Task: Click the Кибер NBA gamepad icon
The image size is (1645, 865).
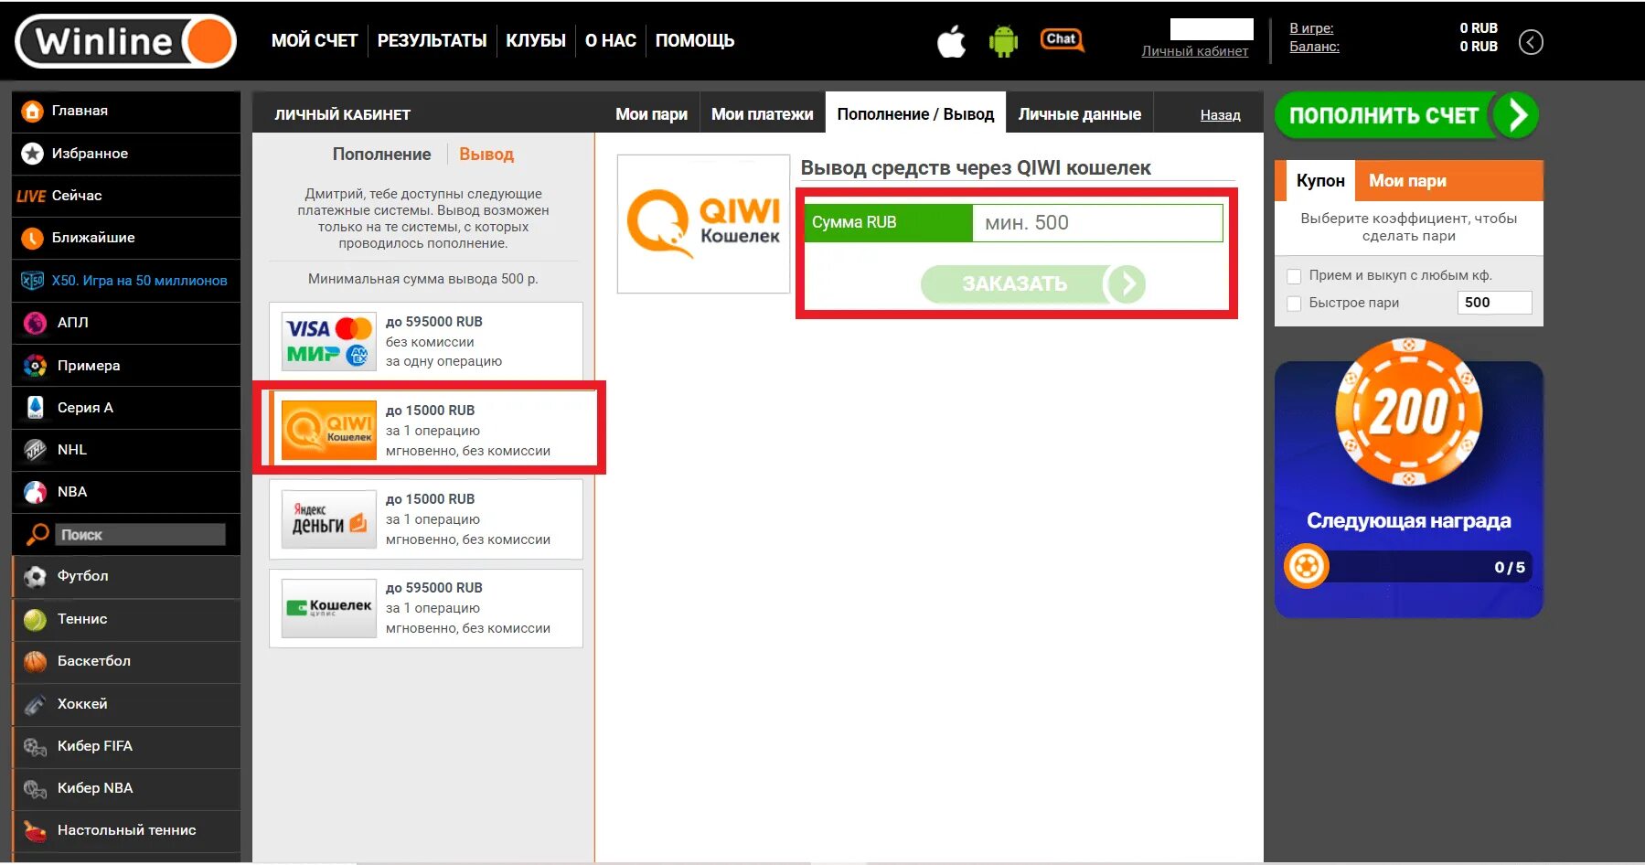Action: (x=35, y=788)
